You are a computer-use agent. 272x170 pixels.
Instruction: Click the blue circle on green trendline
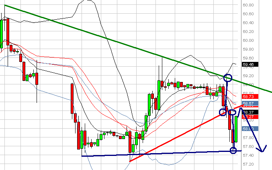pyautogui.click(x=227, y=78)
